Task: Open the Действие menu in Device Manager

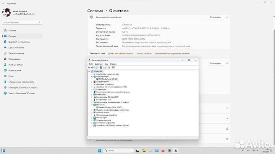Action: point(97,64)
